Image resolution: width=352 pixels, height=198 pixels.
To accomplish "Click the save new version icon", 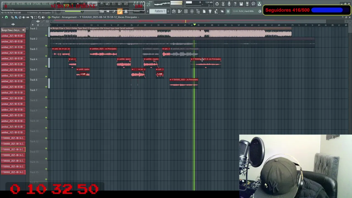I will (247, 4).
